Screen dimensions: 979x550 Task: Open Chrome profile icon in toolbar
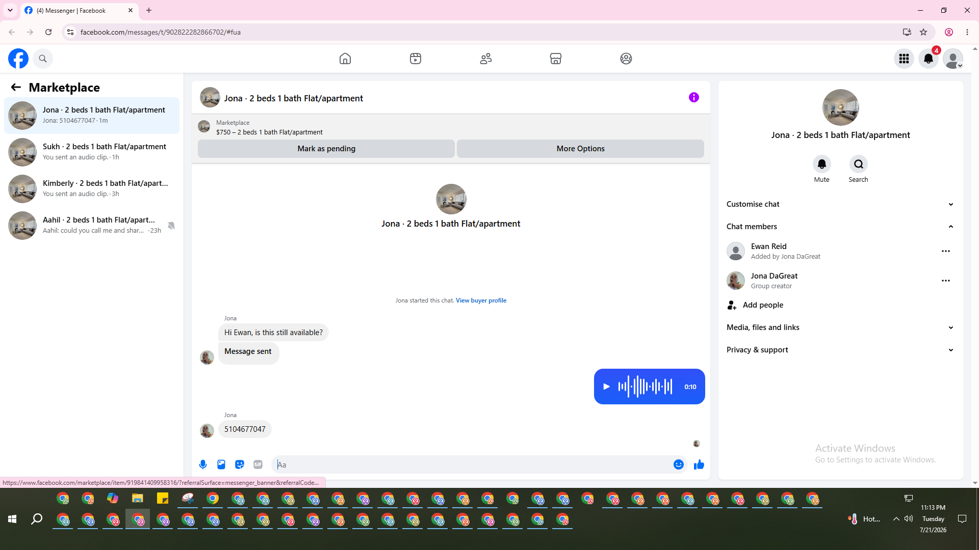coord(949,32)
